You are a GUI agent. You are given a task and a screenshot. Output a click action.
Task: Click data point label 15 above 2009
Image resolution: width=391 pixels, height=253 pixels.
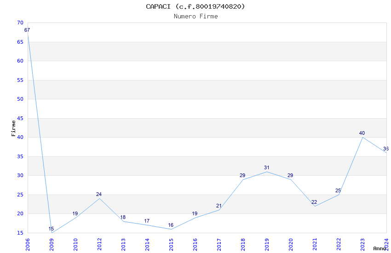click(x=51, y=229)
